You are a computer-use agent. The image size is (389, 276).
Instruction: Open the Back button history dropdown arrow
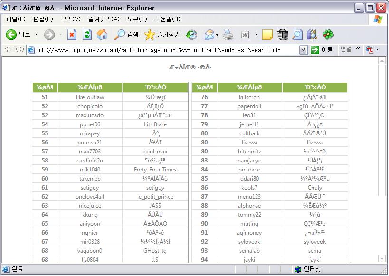[x=36, y=35]
